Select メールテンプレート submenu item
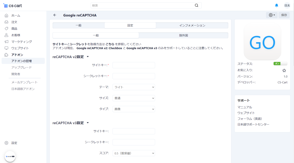Screen dimensions: 294x163 [x=24, y=82]
